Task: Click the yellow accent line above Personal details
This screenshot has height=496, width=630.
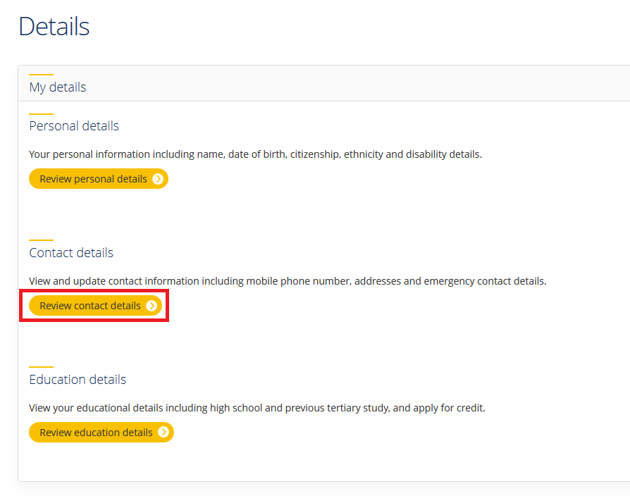Action: pyautogui.click(x=41, y=113)
